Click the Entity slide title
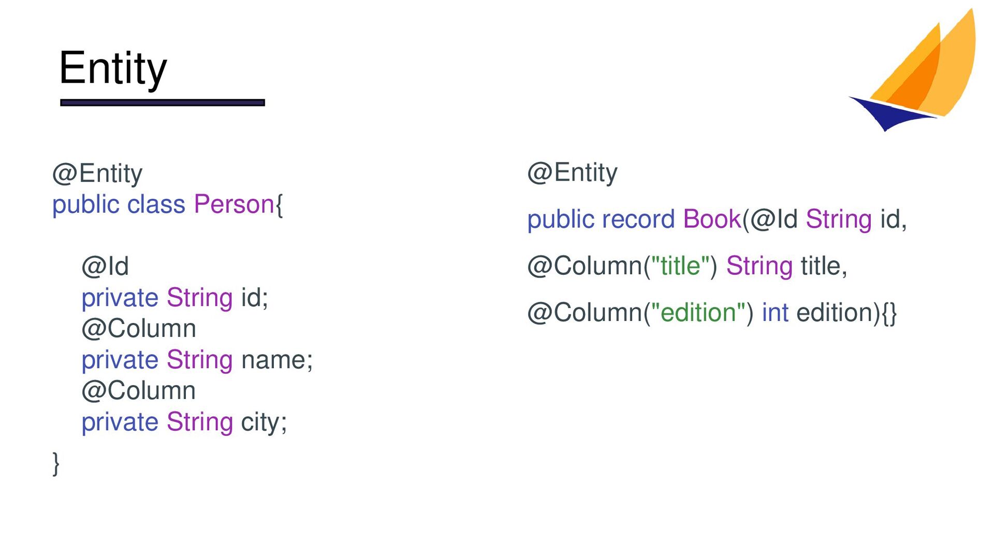 (x=113, y=68)
